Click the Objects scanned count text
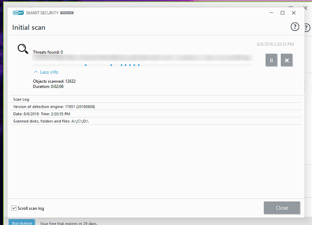The width and height of the screenshot is (312, 225). [54, 81]
